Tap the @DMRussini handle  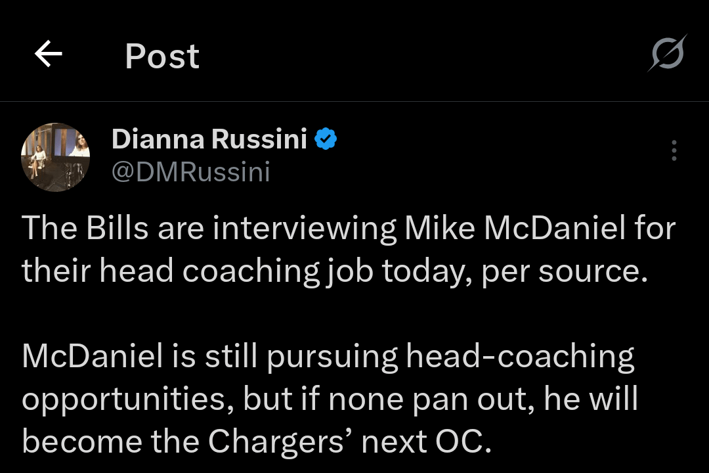coord(191,171)
